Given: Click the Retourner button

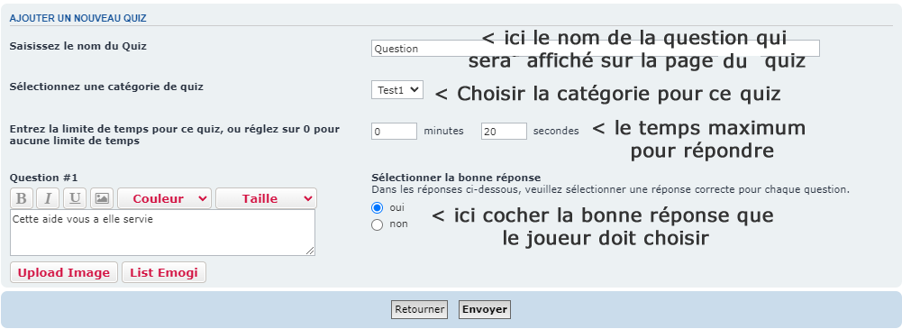Looking at the screenshot, I should (x=419, y=309).
